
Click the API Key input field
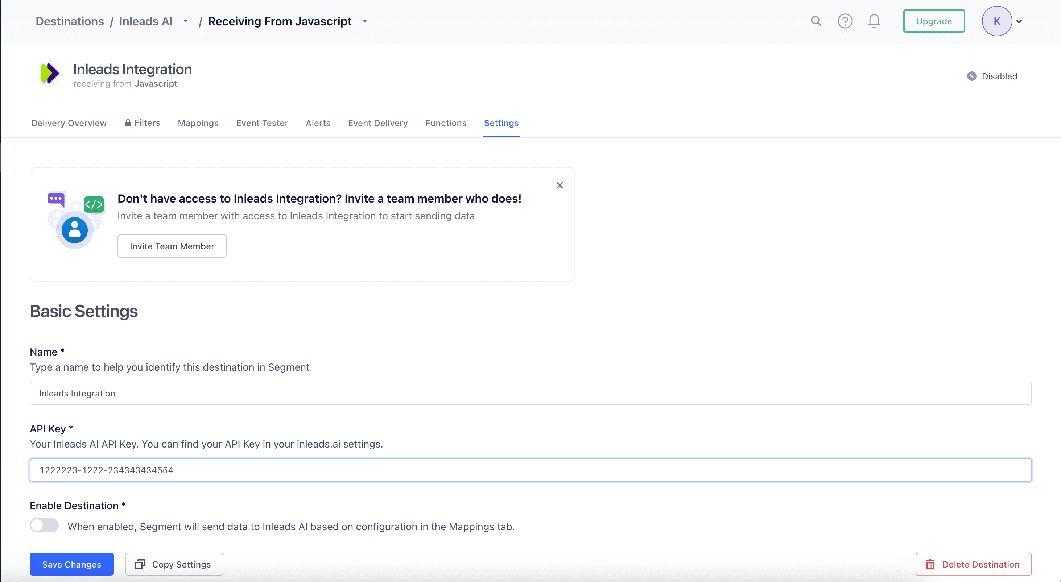[x=530, y=470]
